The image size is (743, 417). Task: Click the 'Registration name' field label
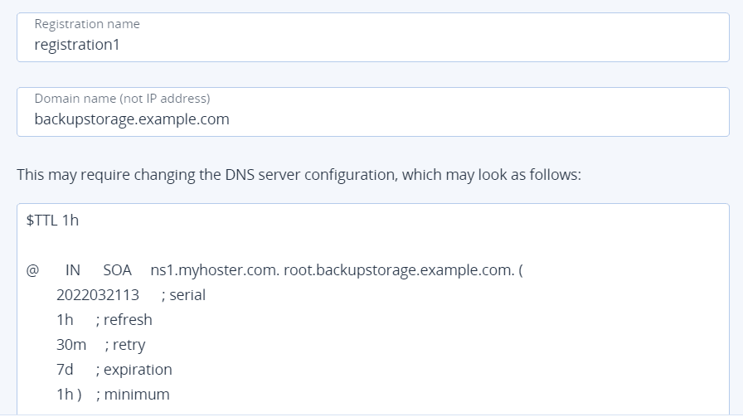click(87, 24)
